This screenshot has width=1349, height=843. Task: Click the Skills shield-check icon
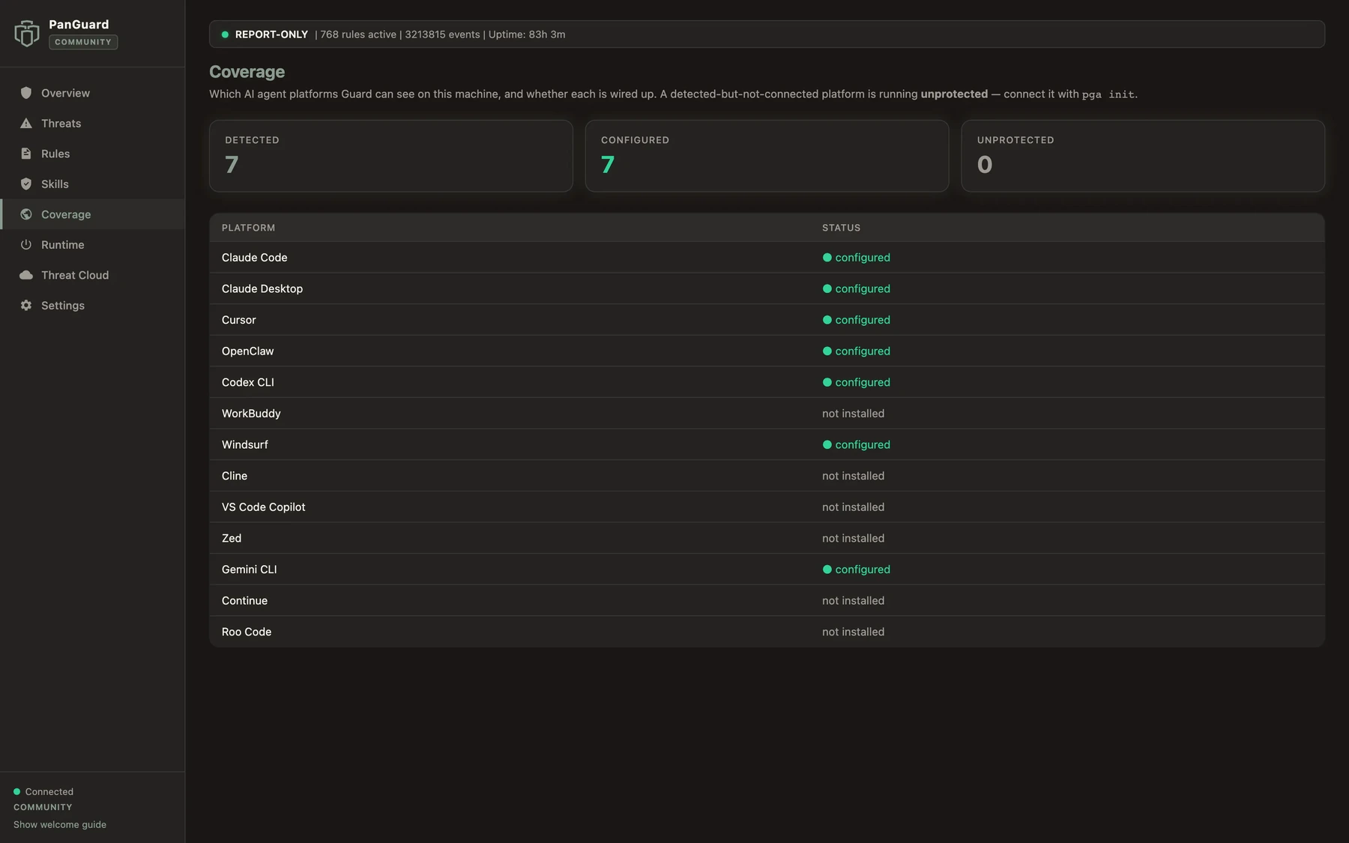26,184
